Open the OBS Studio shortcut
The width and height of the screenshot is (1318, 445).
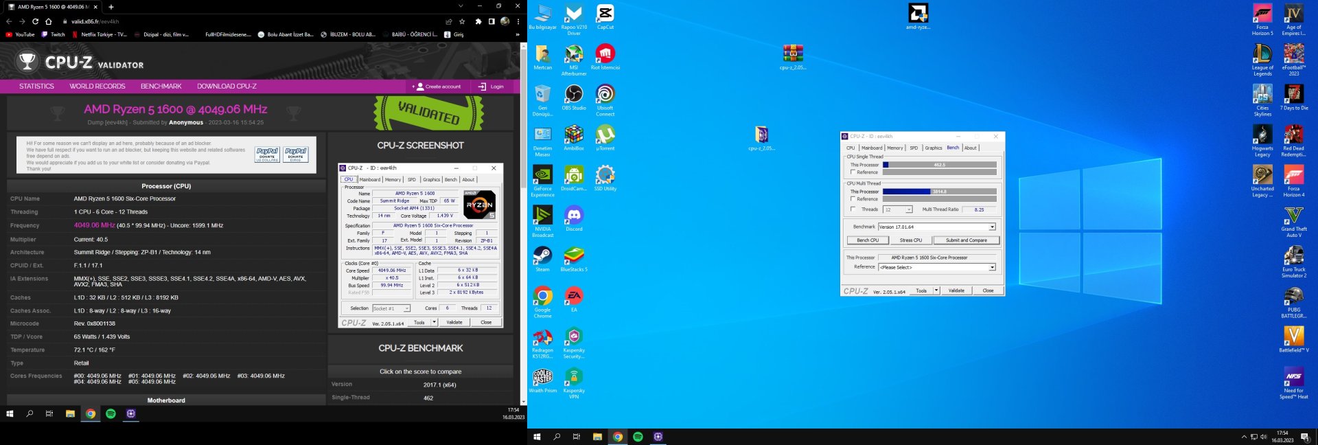point(574,98)
